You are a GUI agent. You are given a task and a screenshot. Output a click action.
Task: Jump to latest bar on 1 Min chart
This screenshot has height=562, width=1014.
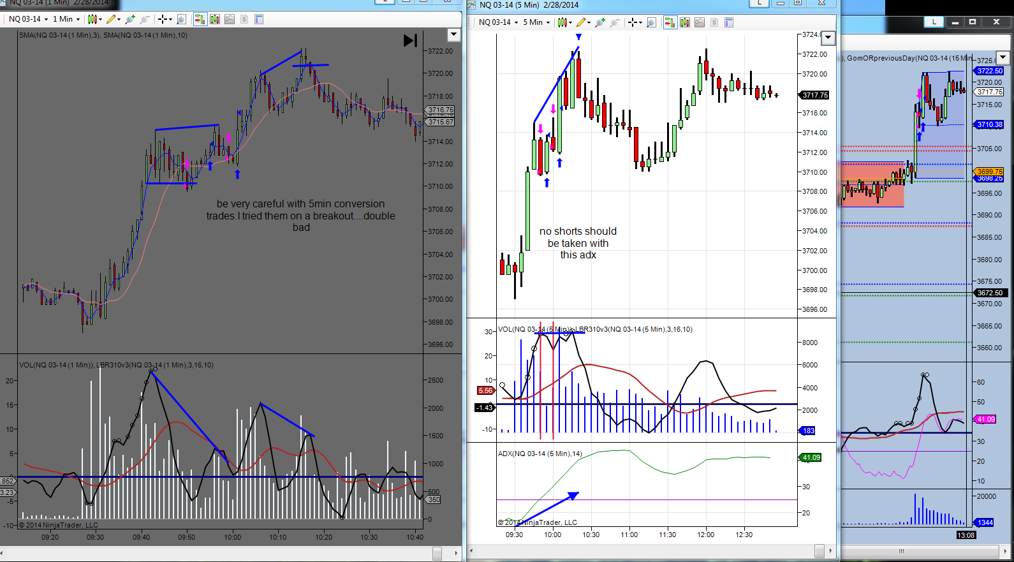[410, 41]
